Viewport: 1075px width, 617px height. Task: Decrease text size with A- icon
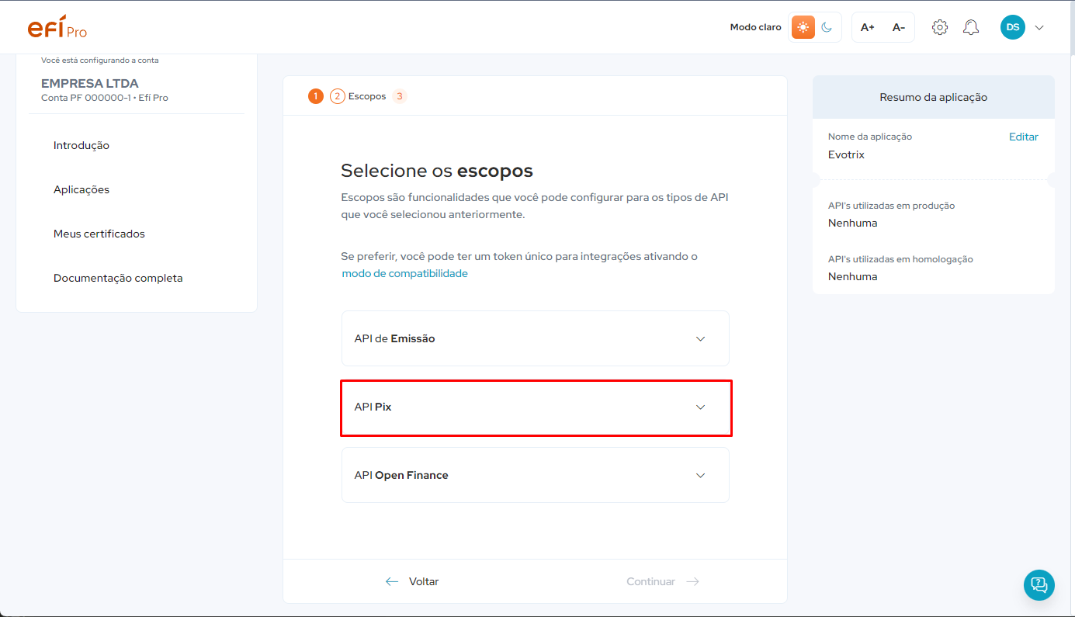(898, 26)
